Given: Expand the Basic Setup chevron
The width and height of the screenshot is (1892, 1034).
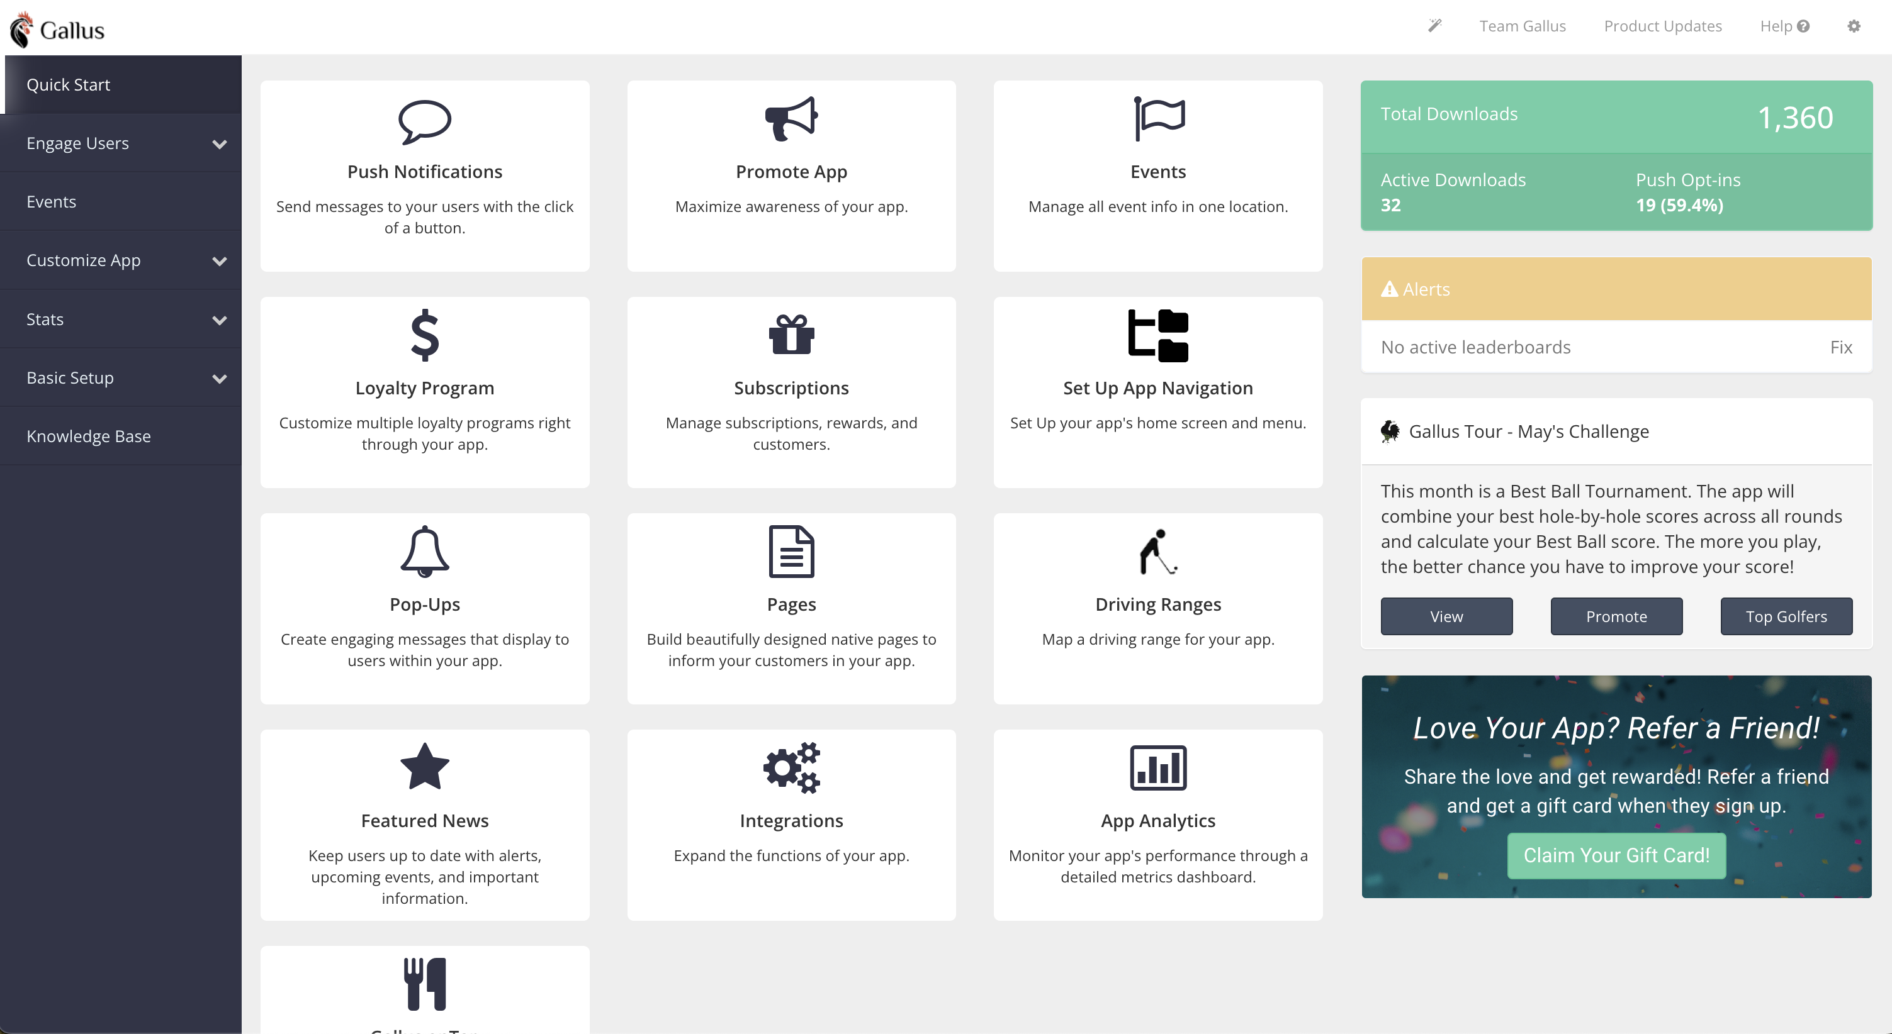Looking at the screenshot, I should click(219, 379).
